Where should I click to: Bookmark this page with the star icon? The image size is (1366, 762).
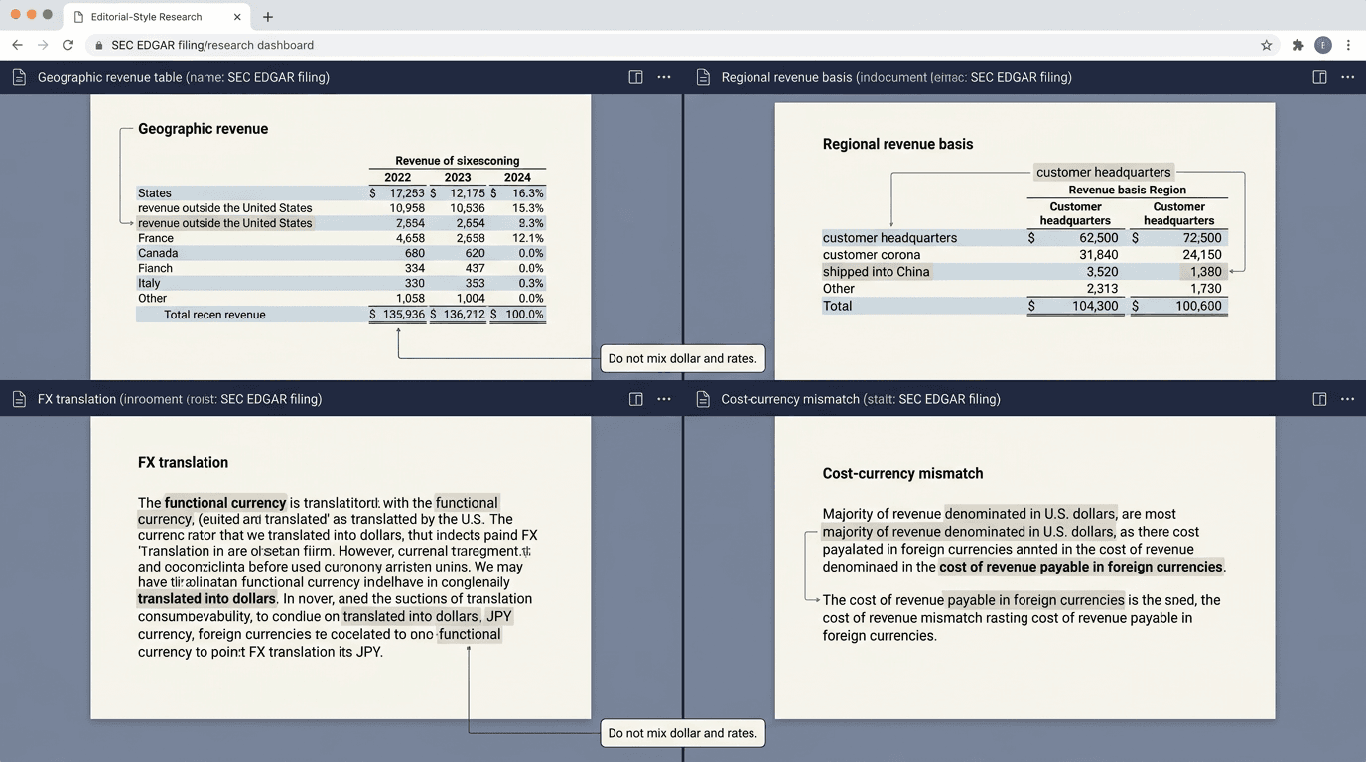point(1266,45)
